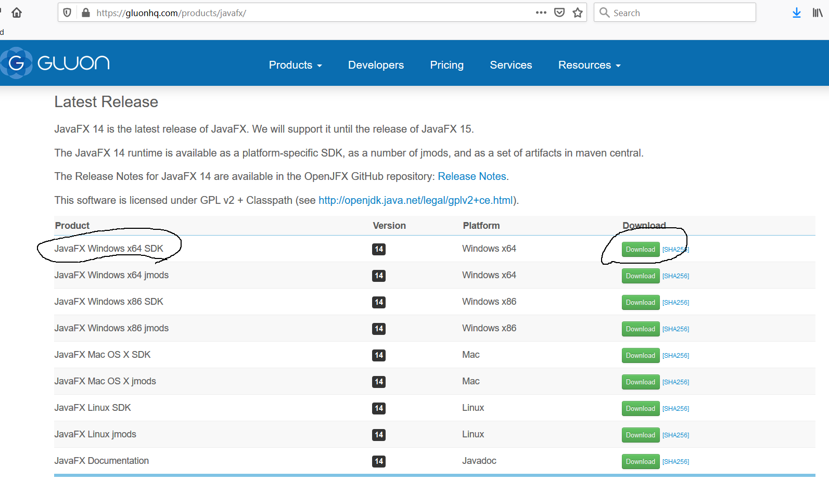This screenshot has height=480, width=829.
Task: Expand the Products dropdown menu
Action: pyautogui.click(x=295, y=65)
